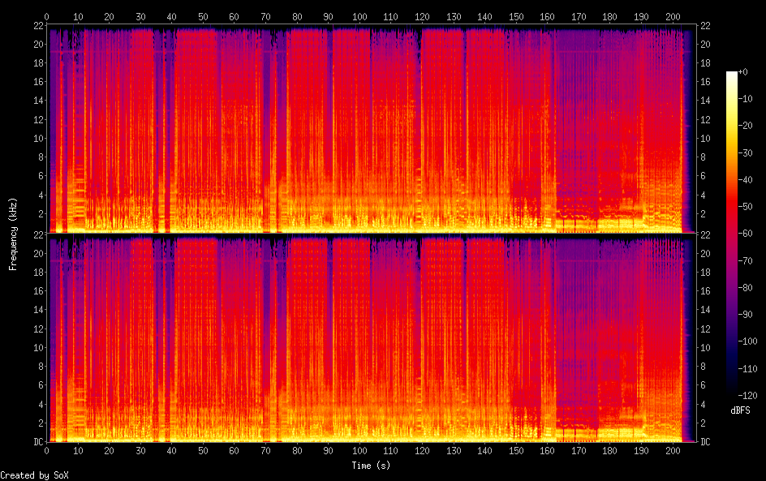Click the '-40' color scale label

745,180
